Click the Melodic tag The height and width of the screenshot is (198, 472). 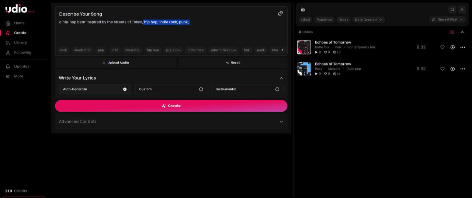coord(334,69)
